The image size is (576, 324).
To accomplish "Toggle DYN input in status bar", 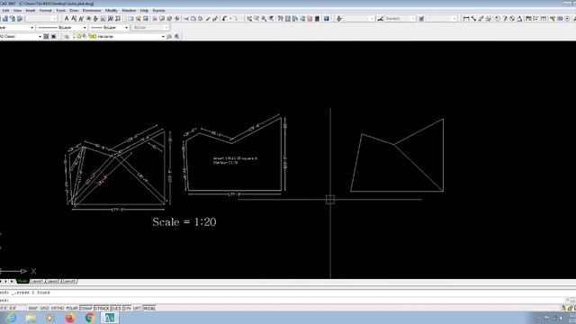I will point(127,308).
